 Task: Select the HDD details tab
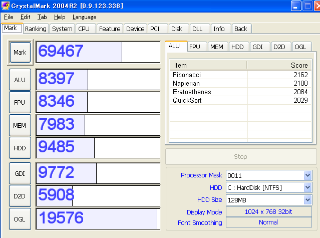click(239, 47)
